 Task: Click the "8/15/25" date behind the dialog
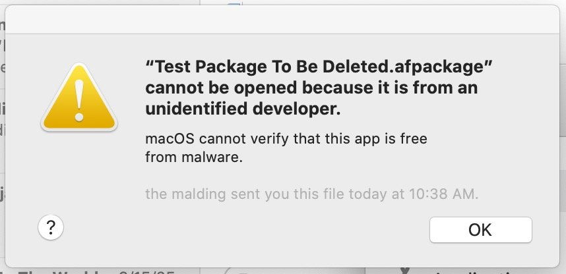145,271
